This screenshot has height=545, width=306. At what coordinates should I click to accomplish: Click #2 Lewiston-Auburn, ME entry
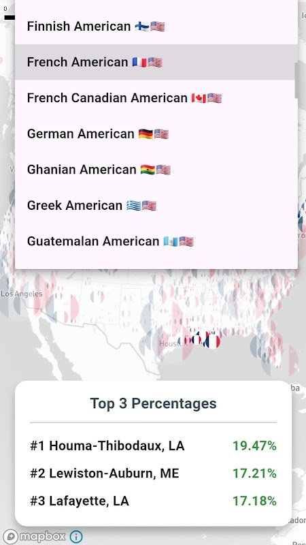pos(153,473)
